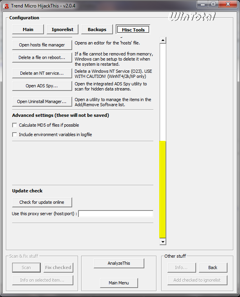Switch to the Main configuration tab
240x297 pixels.
point(28,30)
